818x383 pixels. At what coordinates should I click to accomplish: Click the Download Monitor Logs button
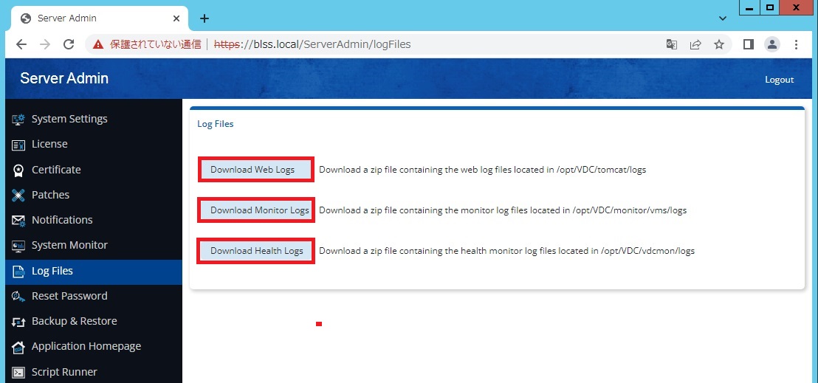(x=256, y=210)
